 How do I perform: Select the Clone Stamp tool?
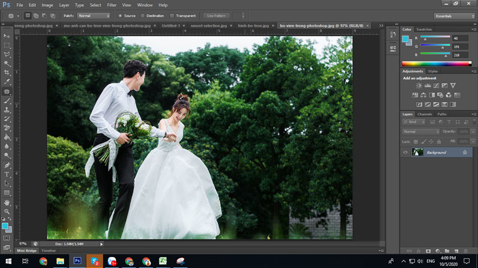tap(7, 110)
